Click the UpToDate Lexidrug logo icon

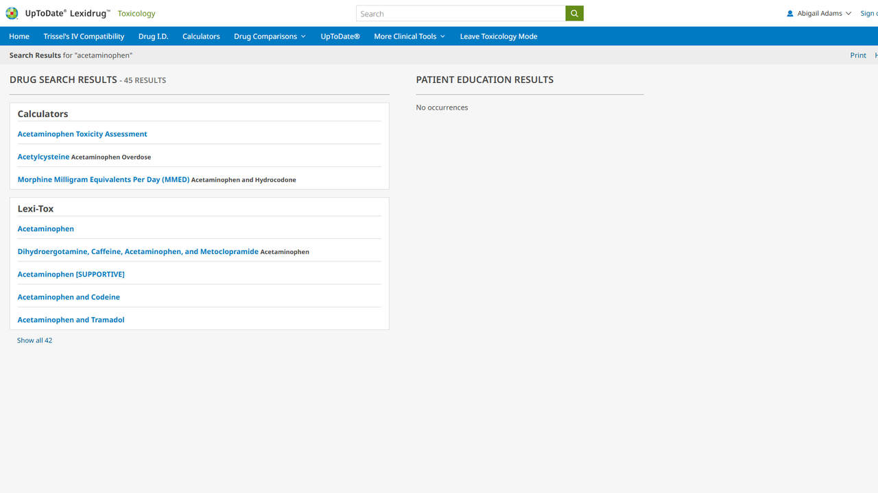[12, 14]
